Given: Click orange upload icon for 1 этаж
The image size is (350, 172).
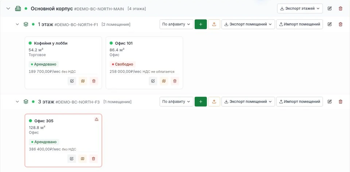Looking at the screenshot, I should click(214, 24).
